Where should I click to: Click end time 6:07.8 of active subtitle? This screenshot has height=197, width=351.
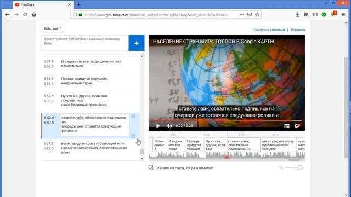pyautogui.click(x=49, y=123)
